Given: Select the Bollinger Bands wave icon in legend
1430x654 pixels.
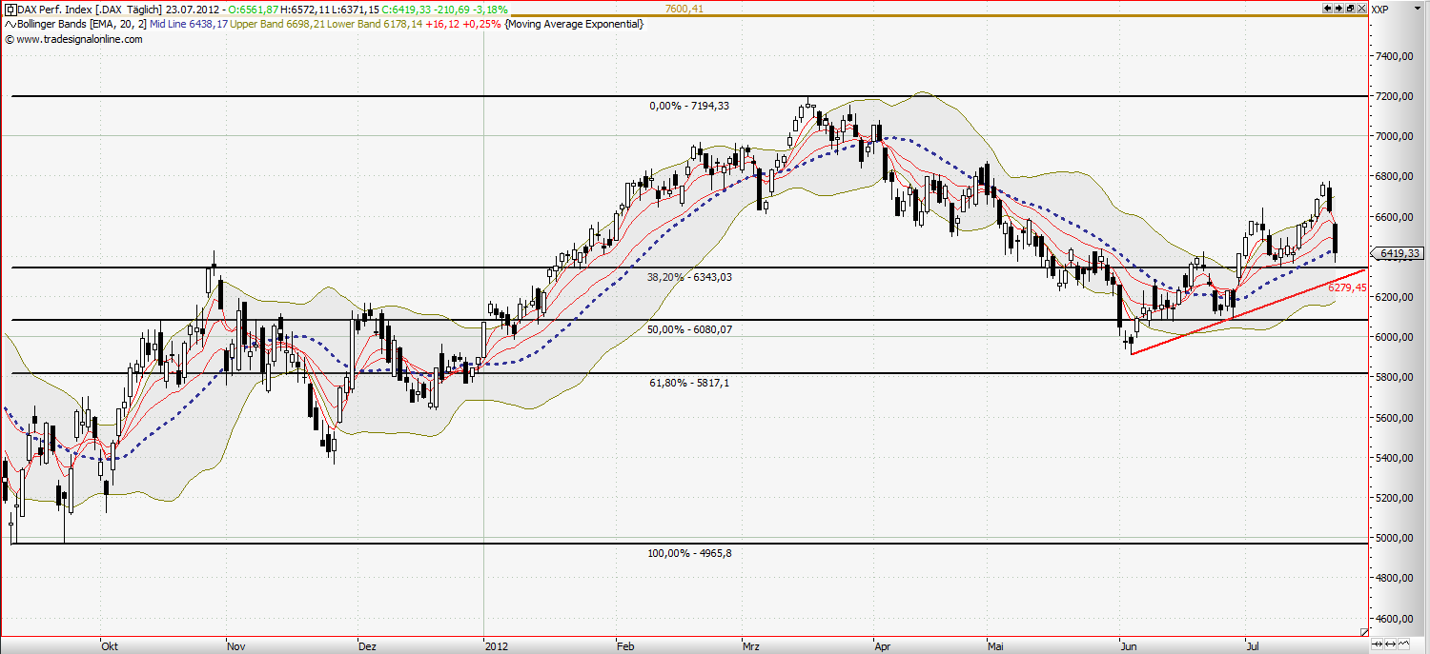Looking at the screenshot, I should click(9, 24).
